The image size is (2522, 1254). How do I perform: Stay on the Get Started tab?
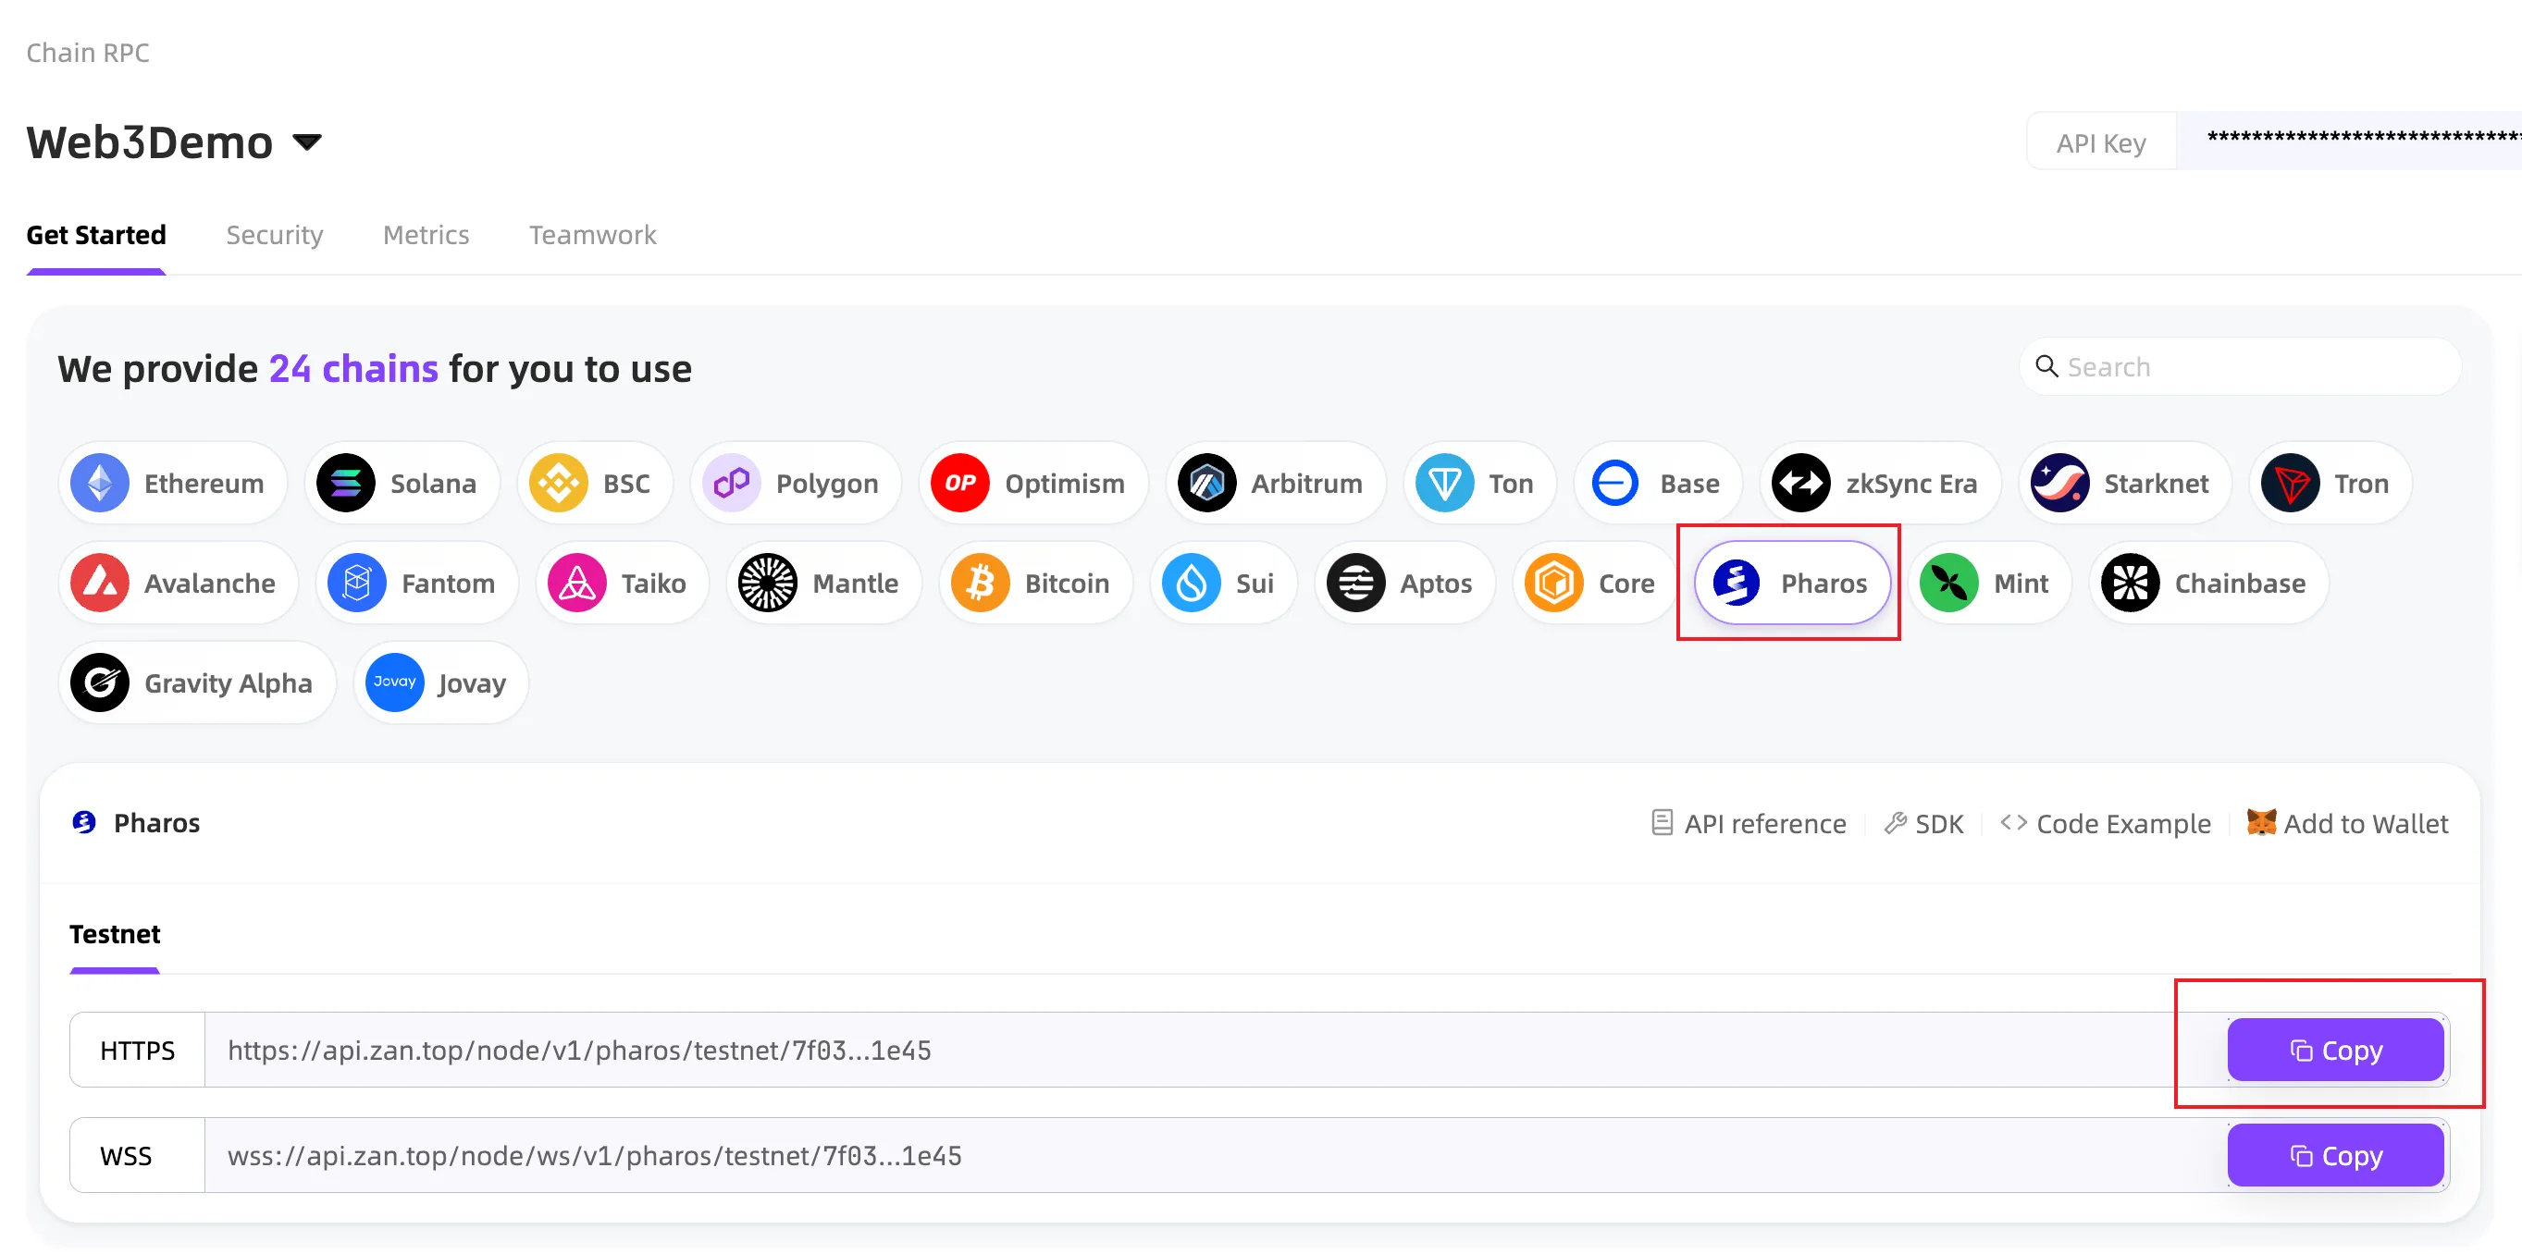point(96,235)
